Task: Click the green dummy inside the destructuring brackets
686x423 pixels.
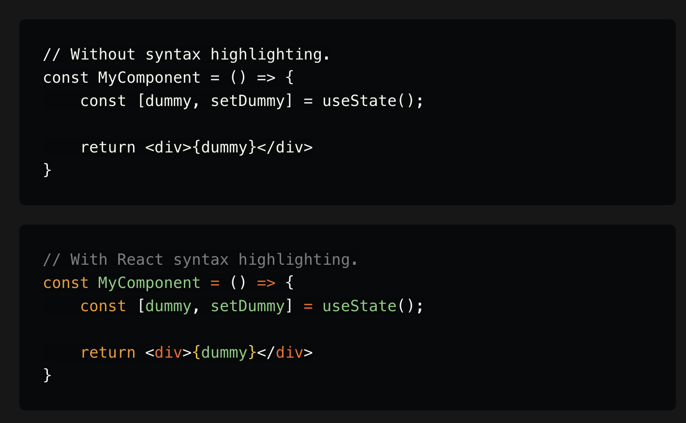Action: [x=168, y=306]
